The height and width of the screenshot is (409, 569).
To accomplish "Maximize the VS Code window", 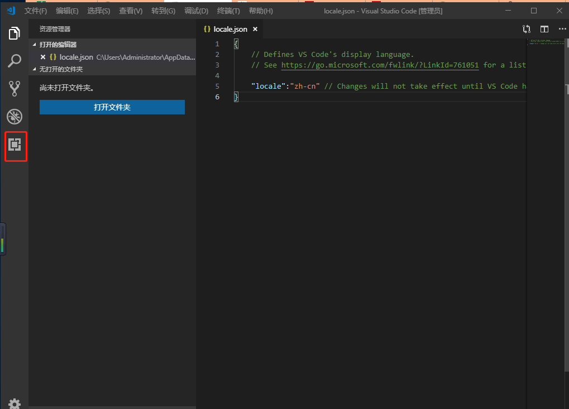I will point(533,11).
